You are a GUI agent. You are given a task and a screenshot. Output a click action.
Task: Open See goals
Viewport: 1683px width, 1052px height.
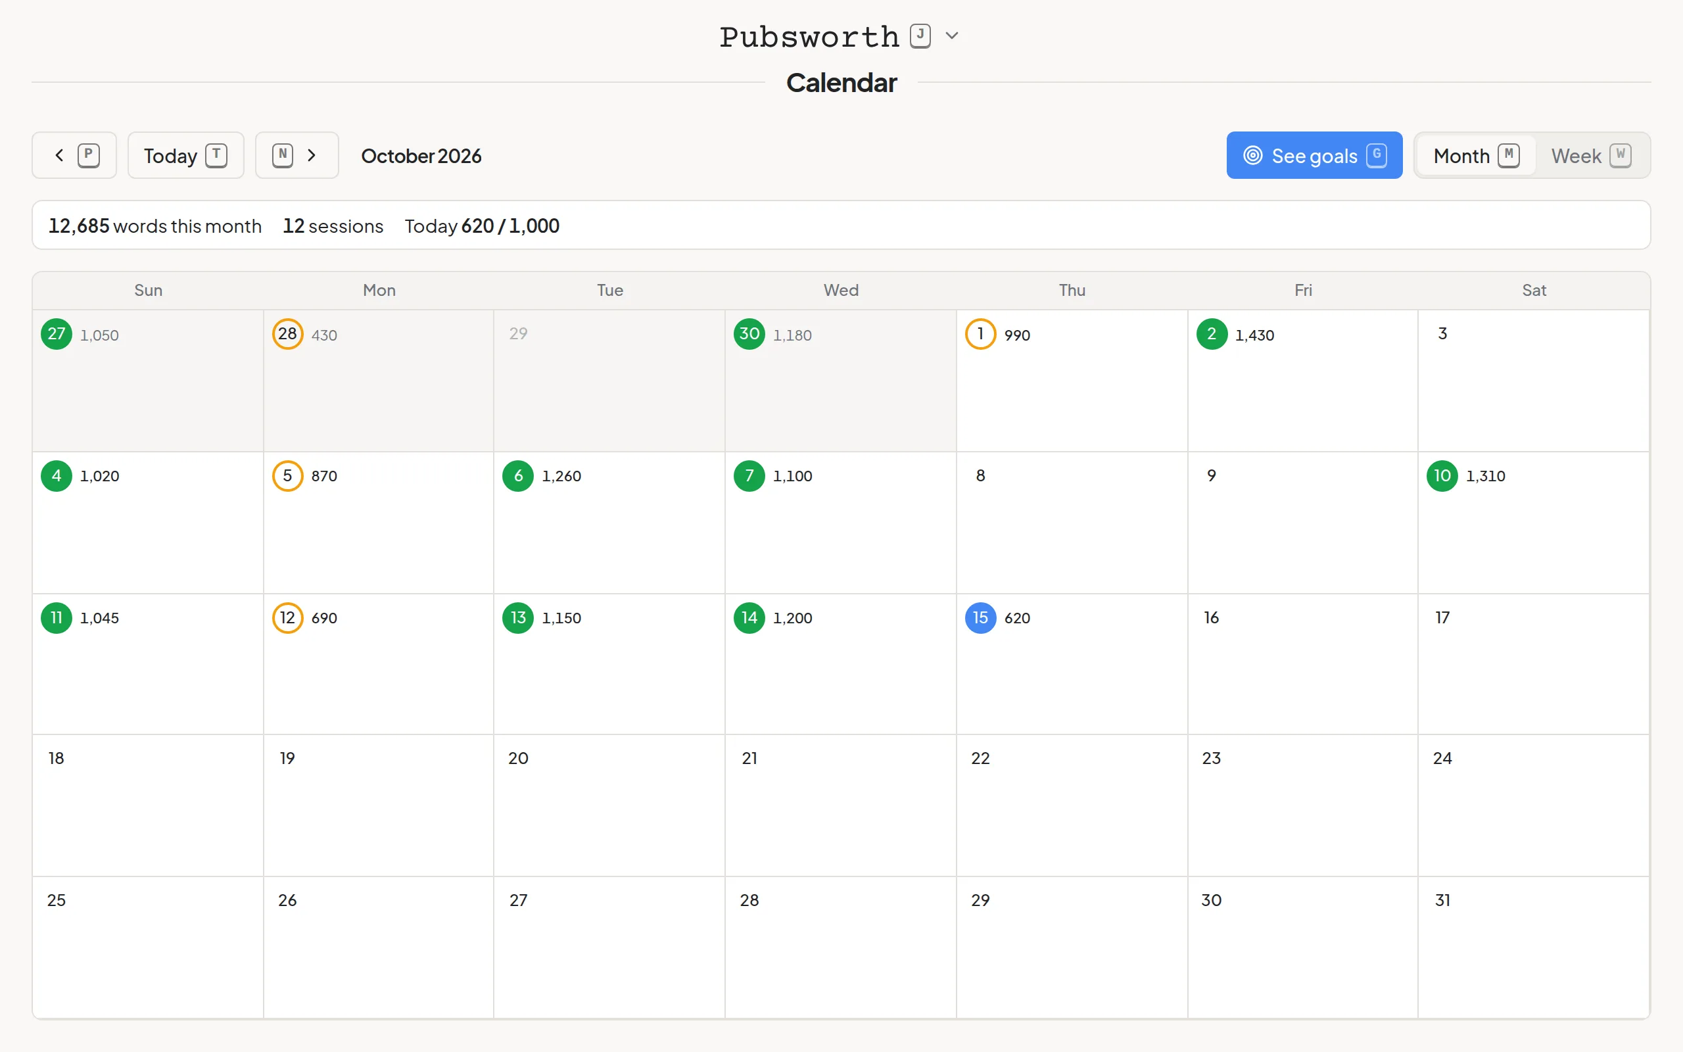point(1314,155)
